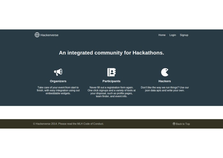
Task: Click the 'Never fill out a registration form' text
Action: pyautogui.click(x=112, y=92)
